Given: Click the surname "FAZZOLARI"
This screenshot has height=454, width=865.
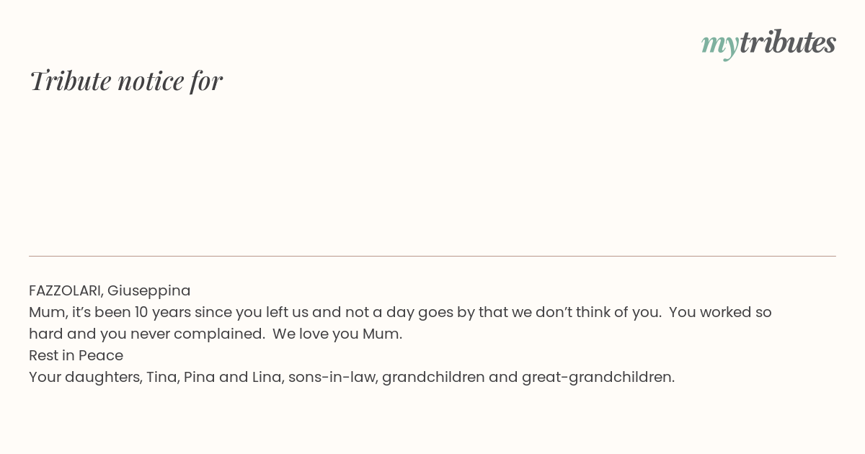Looking at the screenshot, I should tap(66, 290).
